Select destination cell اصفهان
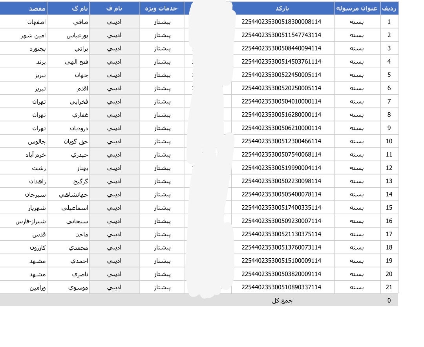This screenshot has height=347, width=424. (x=35, y=22)
